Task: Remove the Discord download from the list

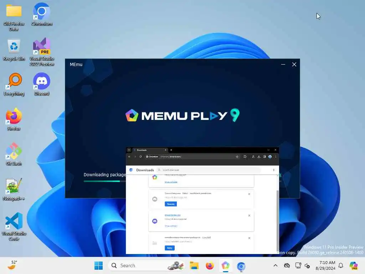Action: 249,215
